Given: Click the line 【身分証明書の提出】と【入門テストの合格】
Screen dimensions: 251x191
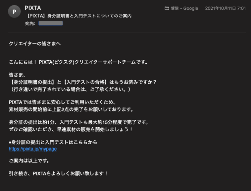Looking at the screenshot, I should 83,82.
